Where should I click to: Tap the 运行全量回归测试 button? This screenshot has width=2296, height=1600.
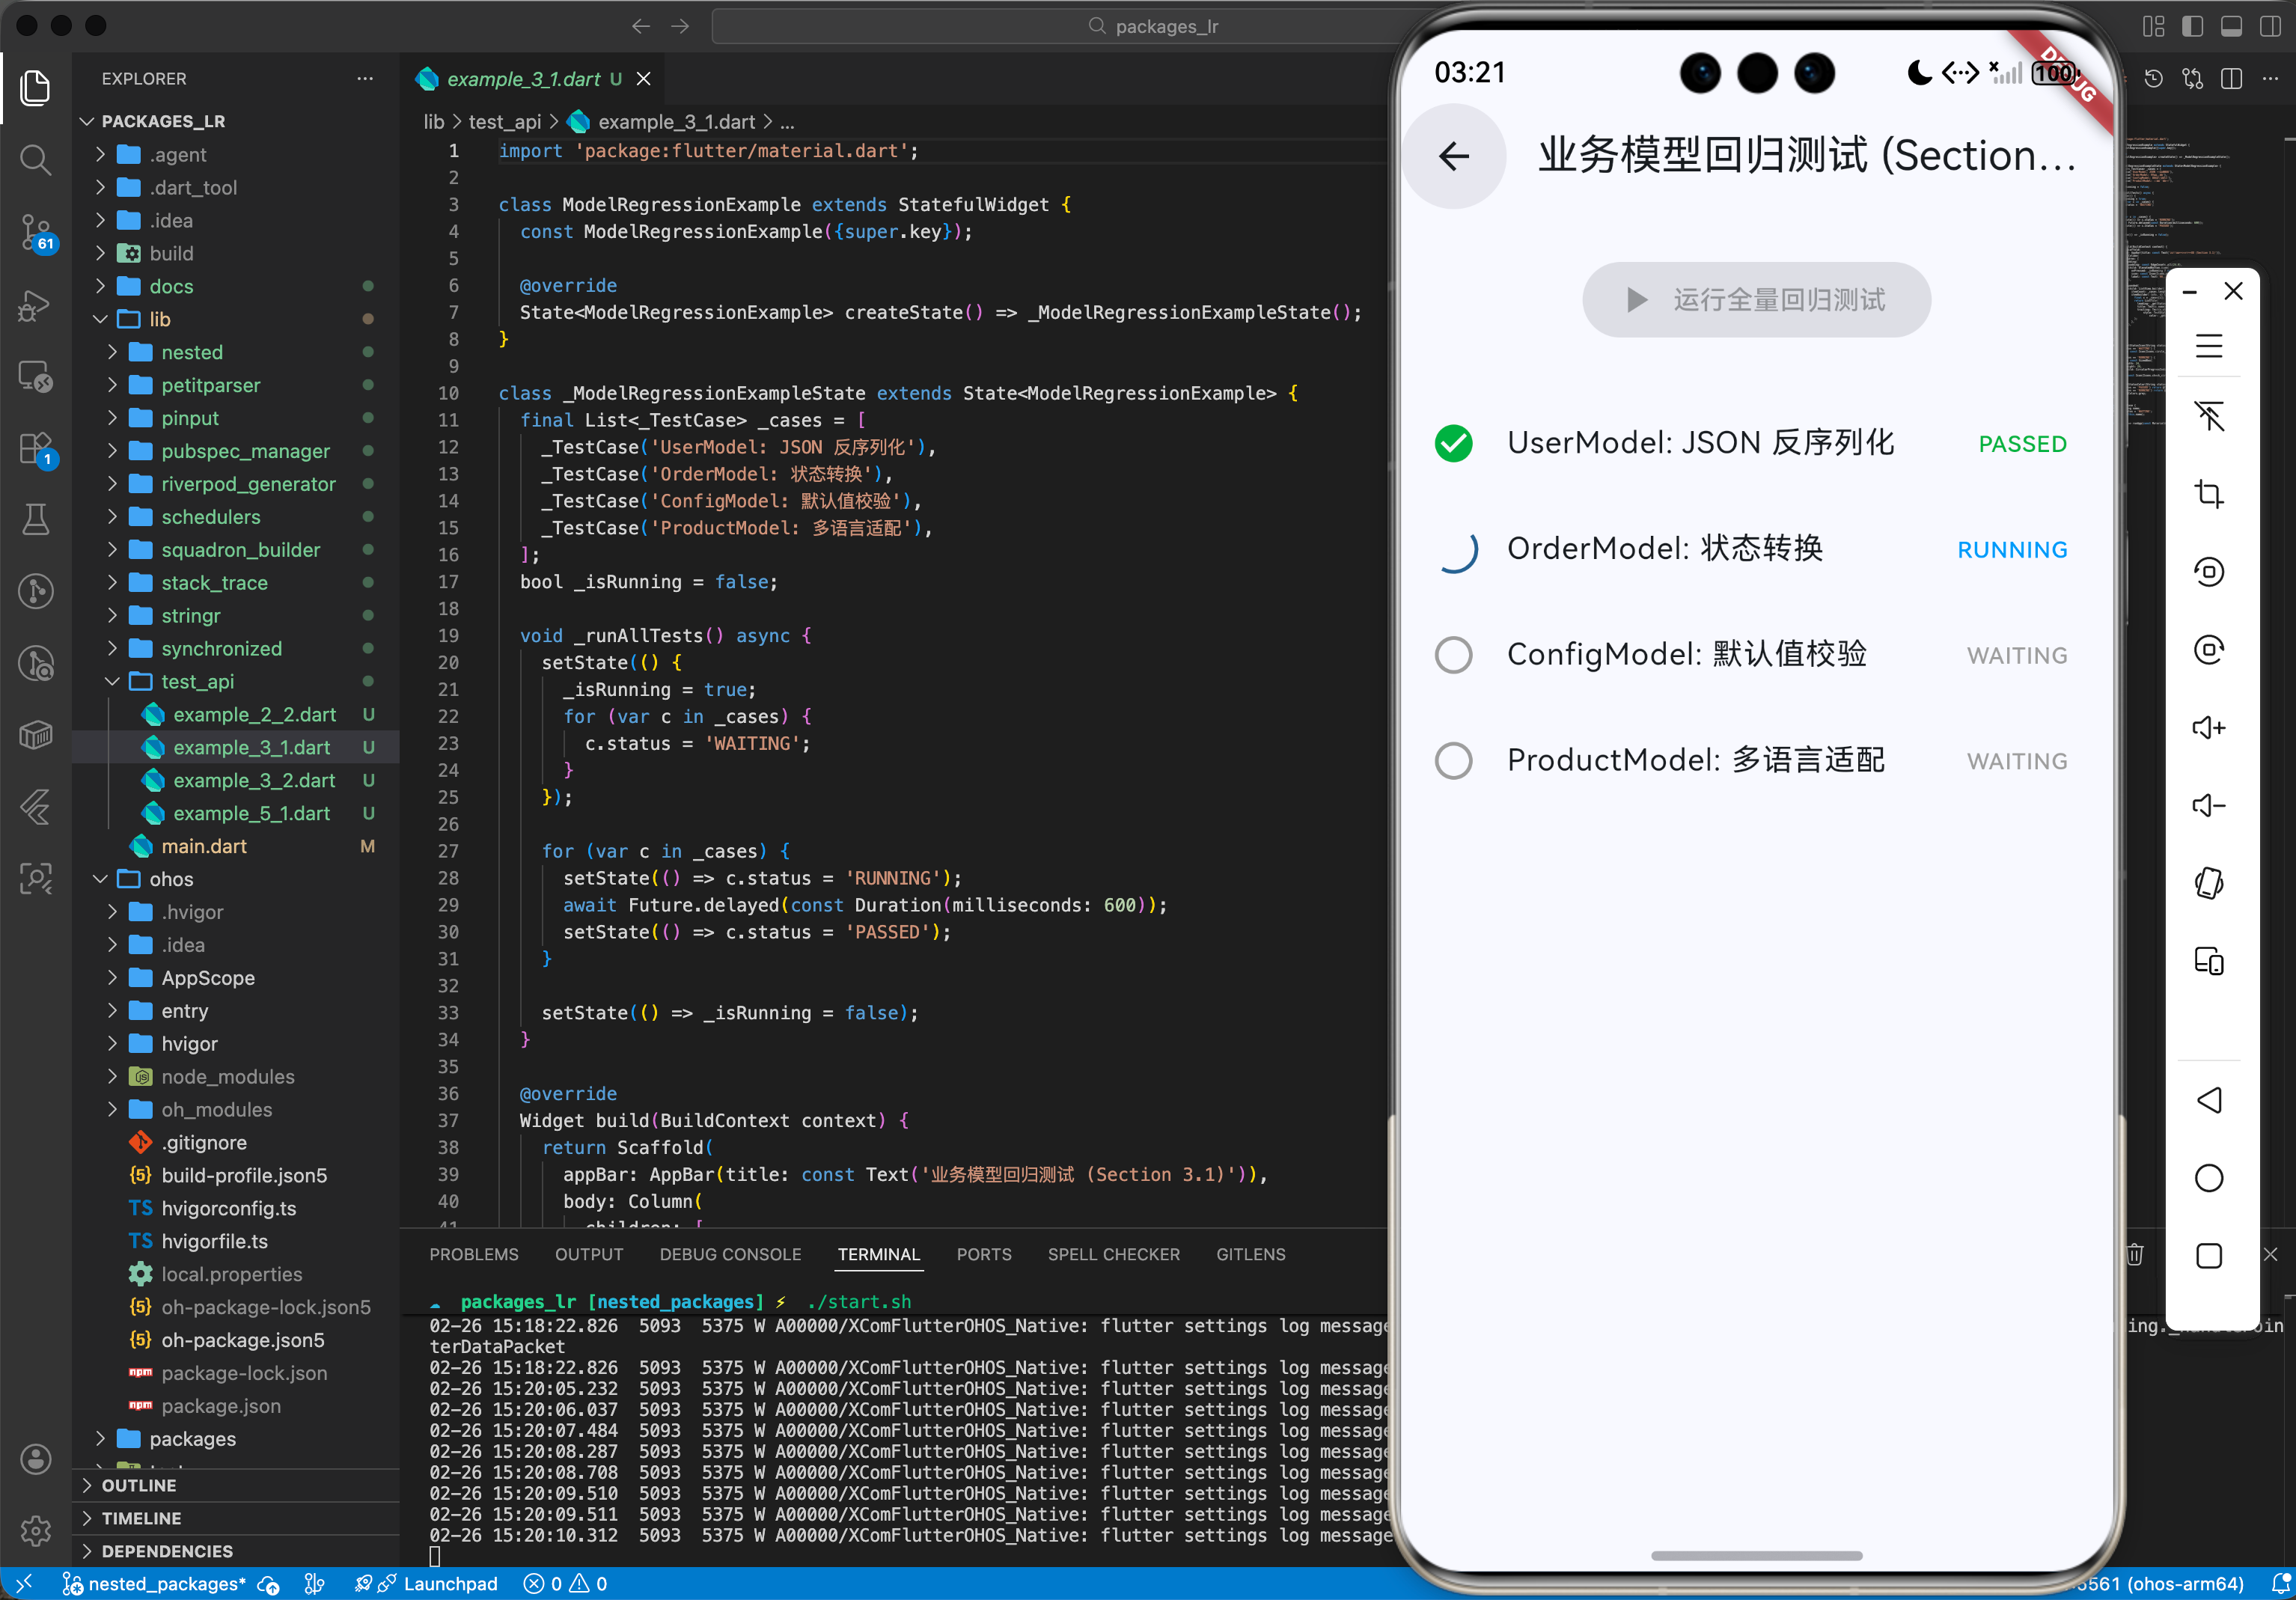click(x=1756, y=300)
